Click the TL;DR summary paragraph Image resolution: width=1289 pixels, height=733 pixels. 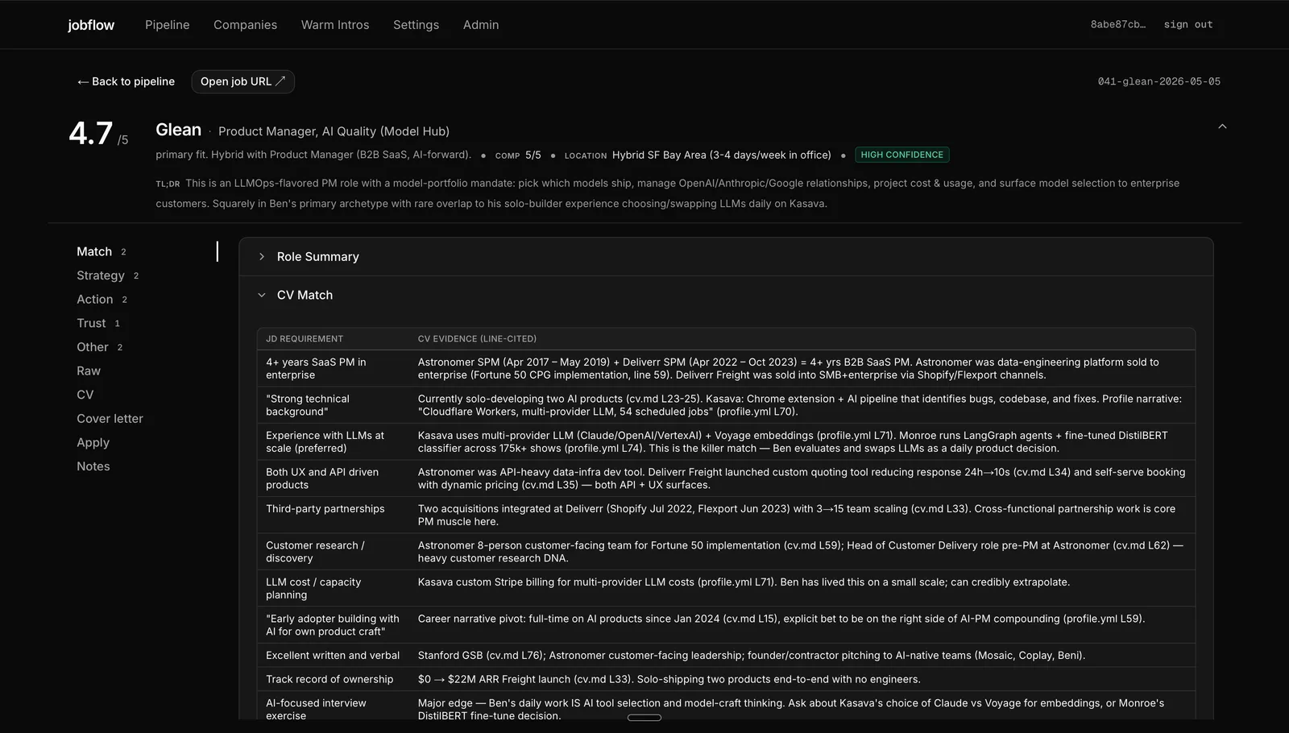667,193
